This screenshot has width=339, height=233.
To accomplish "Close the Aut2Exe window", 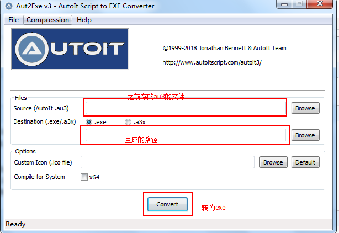I will 322,6.
